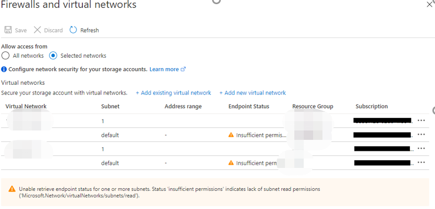Open ellipsis menu for last default subnet row
This screenshot has width=435, height=209.
[421, 163]
